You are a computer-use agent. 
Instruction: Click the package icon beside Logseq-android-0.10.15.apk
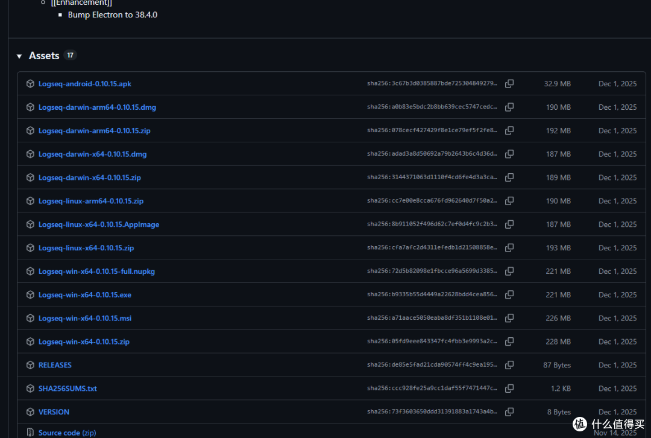coord(30,83)
